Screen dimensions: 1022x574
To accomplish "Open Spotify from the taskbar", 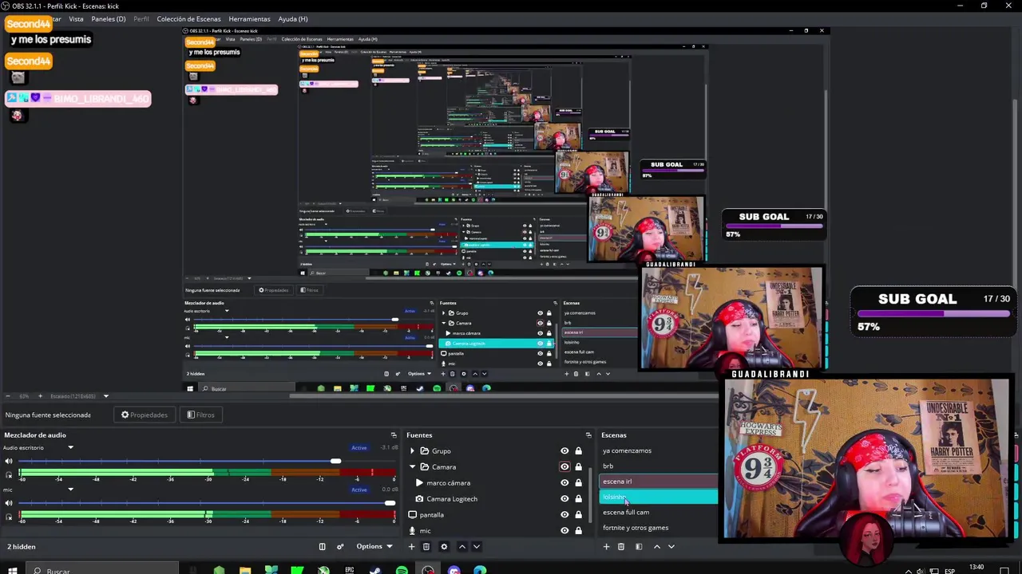I will [402, 571].
